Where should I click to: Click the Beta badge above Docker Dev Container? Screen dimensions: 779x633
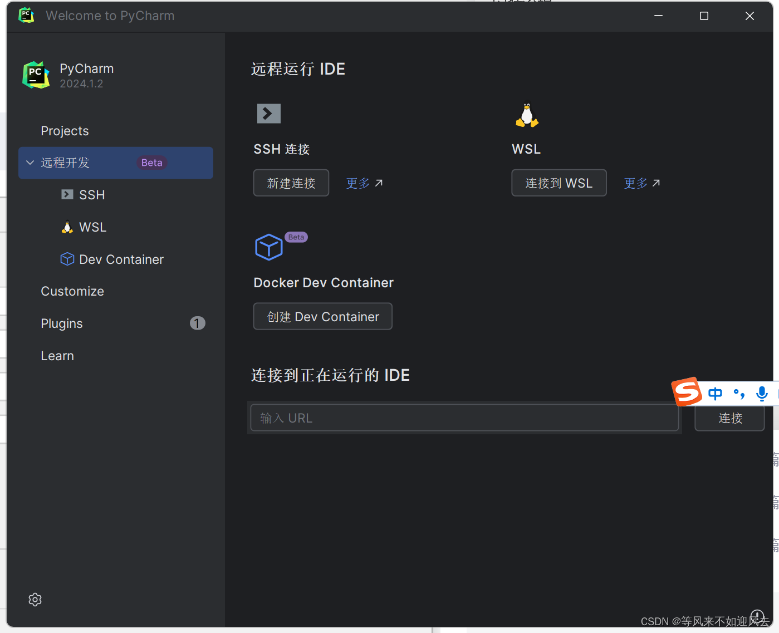[x=296, y=237]
